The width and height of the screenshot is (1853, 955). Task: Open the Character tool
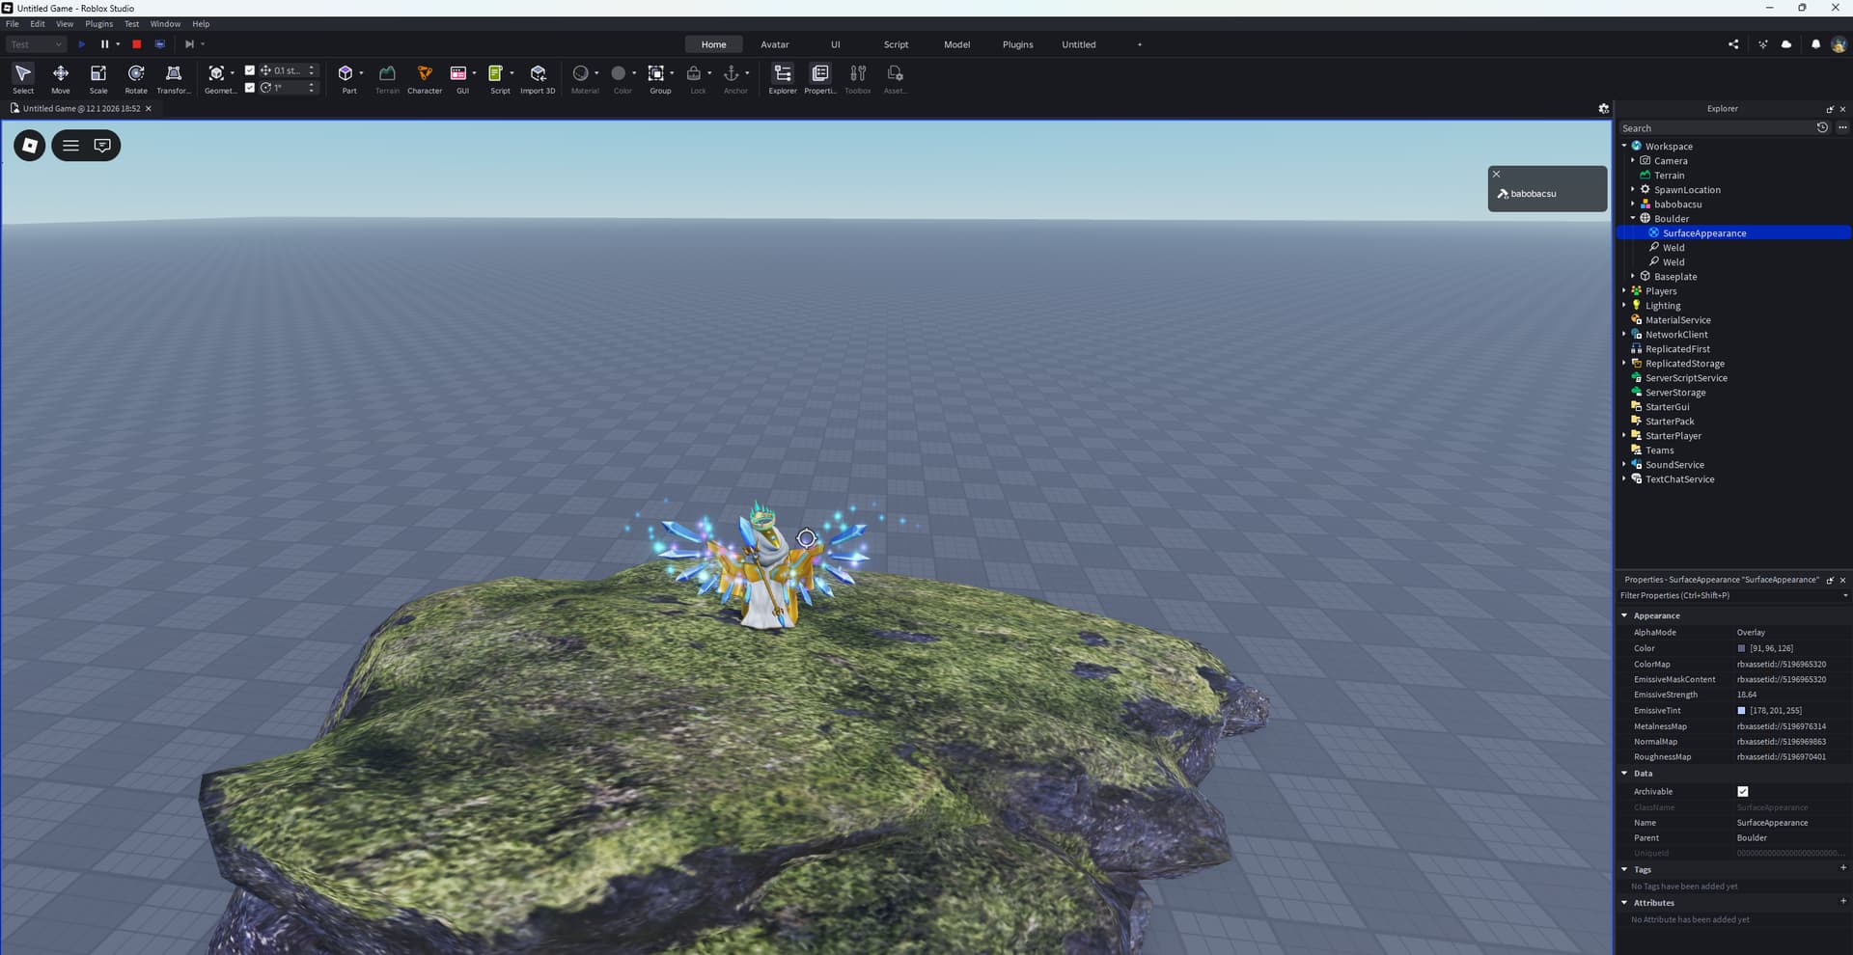coord(425,78)
